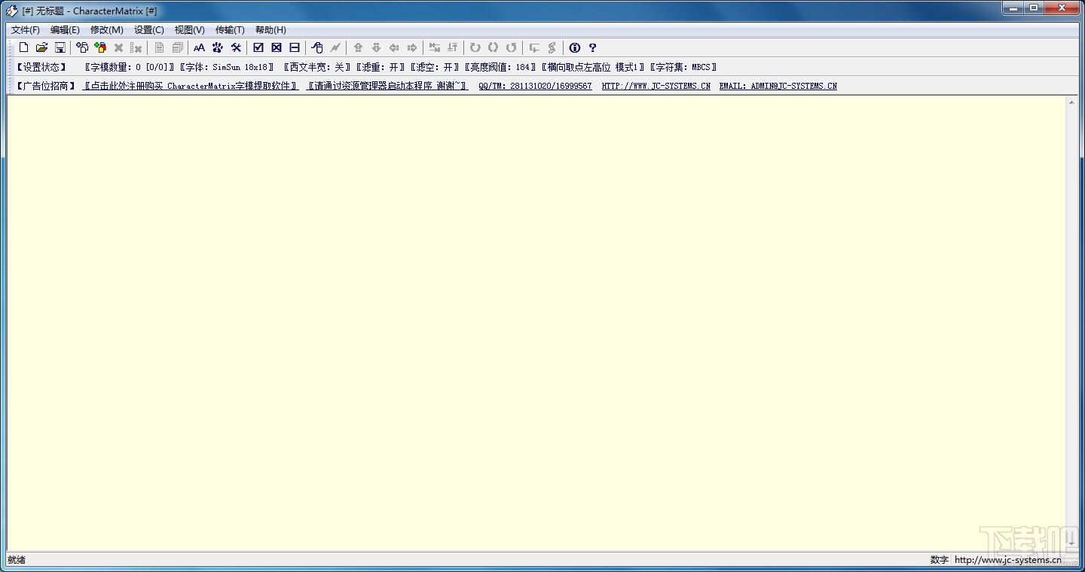Open the HTTP://WWW.JC-SYSTEMS.CN link

tap(656, 86)
